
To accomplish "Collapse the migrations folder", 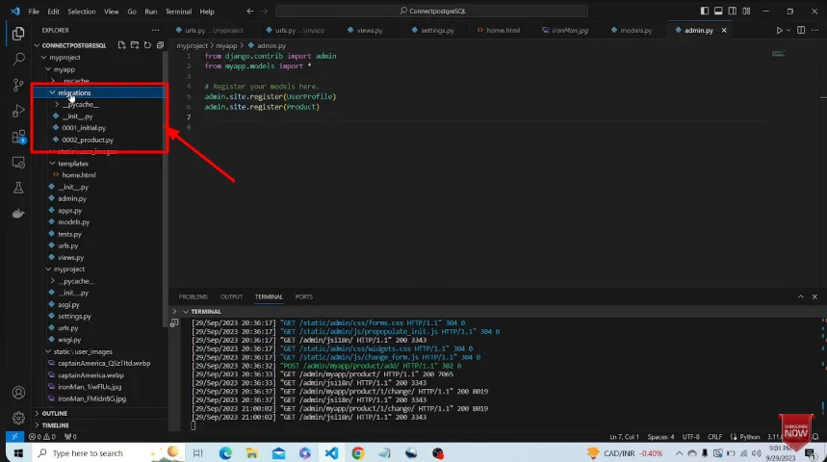I will [x=53, y=92].
